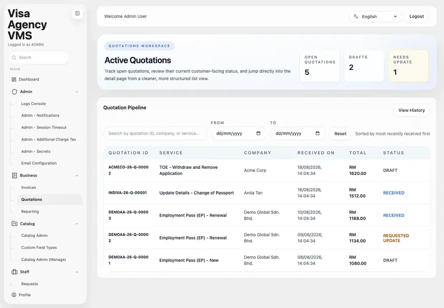The image size is (444, 308).
Task: Click the Dashboard grid icon
Action: point(14,79)
